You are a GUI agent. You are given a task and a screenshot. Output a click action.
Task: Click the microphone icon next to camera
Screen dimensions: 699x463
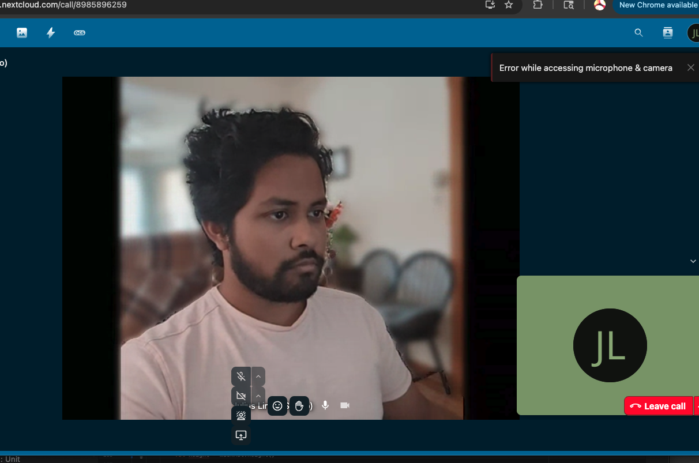[325, 405]
